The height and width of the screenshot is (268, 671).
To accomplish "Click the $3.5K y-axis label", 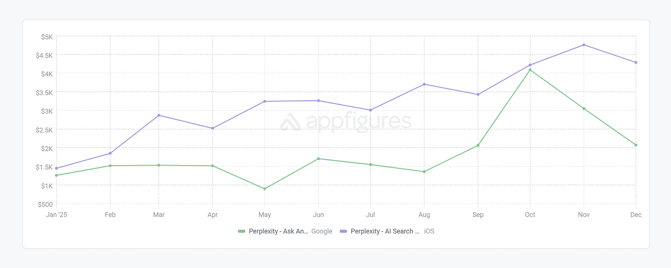I will click(44, 93).
